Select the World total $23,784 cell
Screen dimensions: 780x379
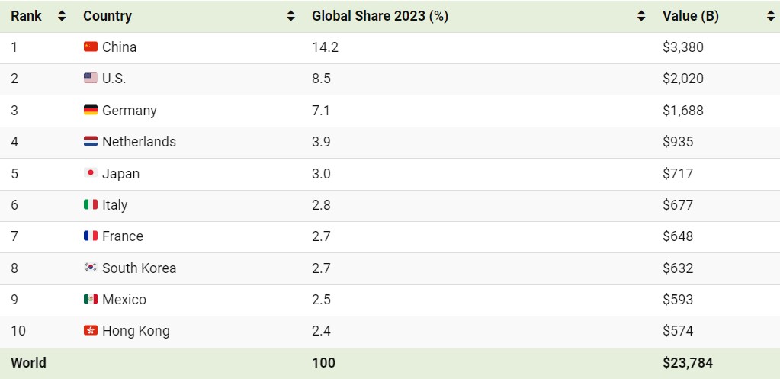tap(688, 363)
